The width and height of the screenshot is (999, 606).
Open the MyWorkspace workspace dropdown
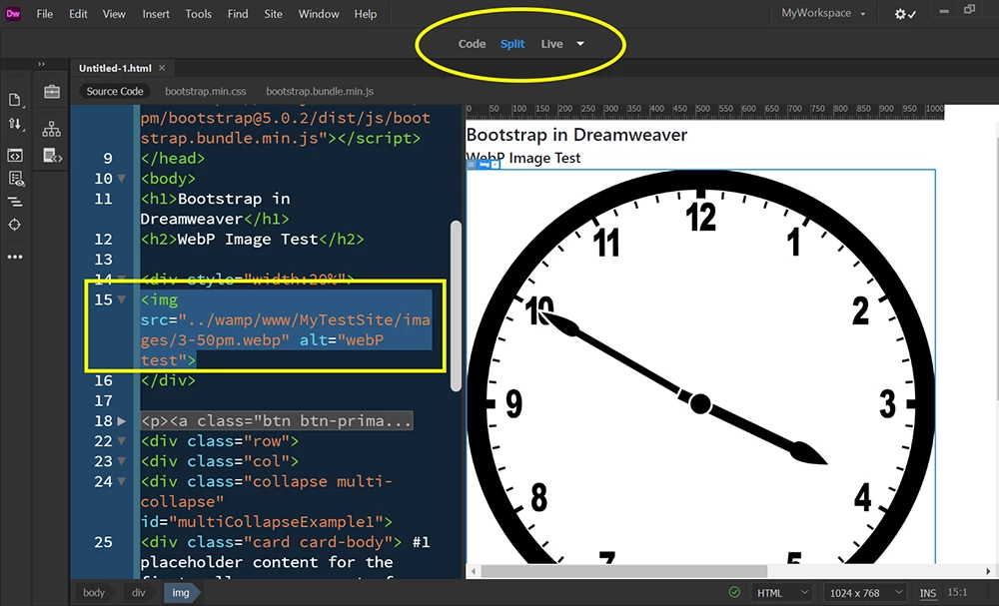tap(823, 13)
